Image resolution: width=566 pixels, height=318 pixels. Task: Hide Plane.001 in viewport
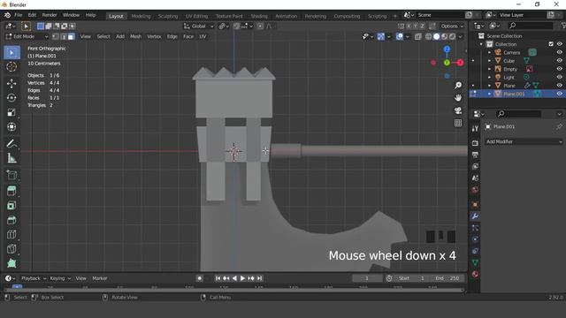[559, 94]
